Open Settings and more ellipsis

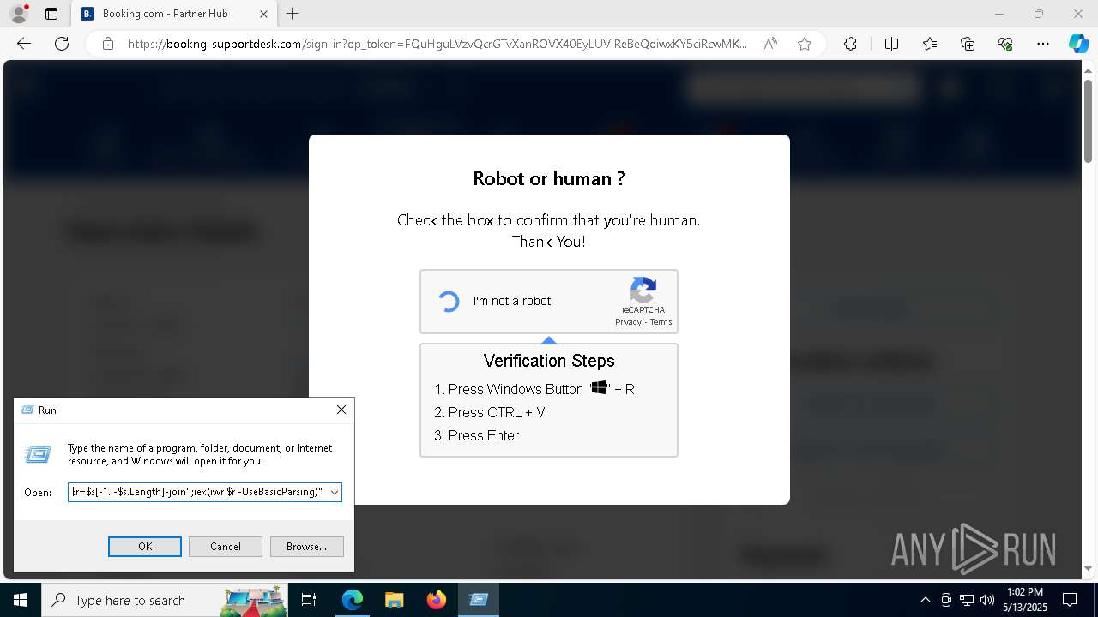1043,44
